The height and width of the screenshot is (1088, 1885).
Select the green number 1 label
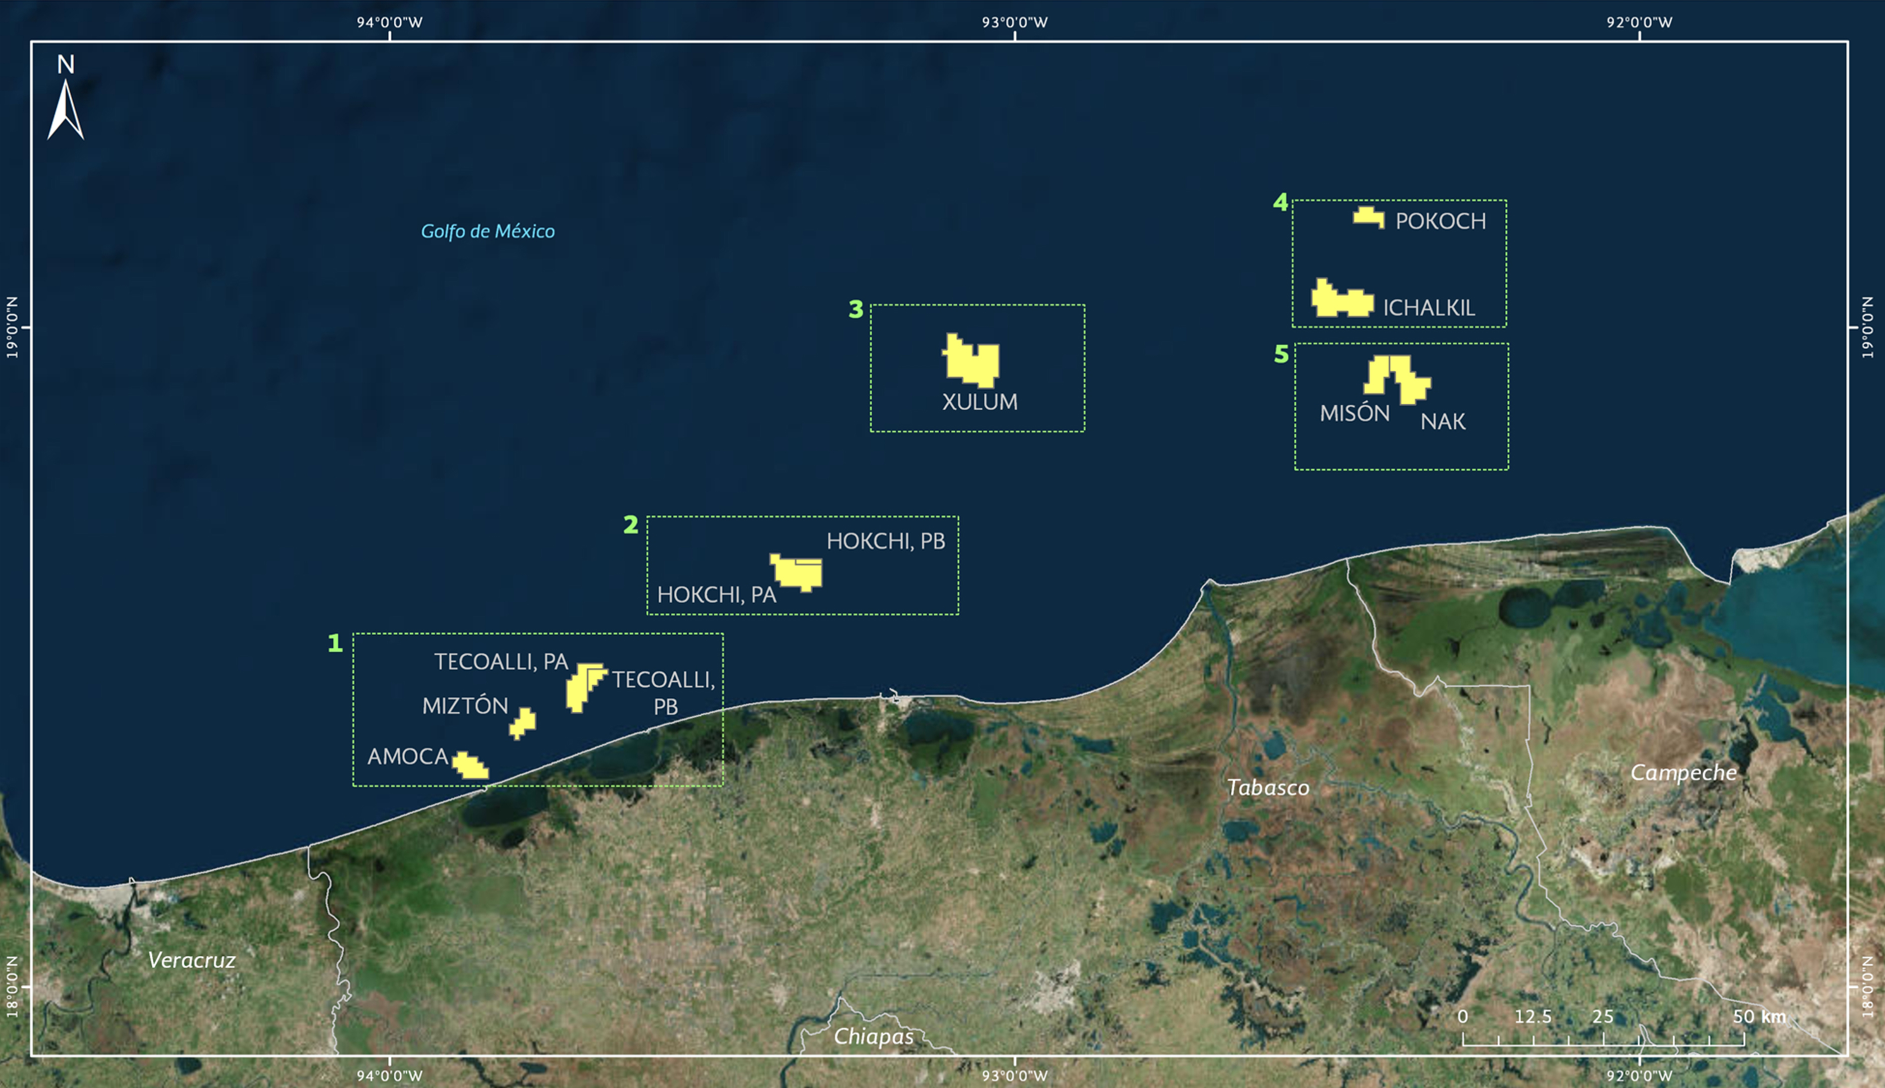pyautogui.click(x=335, y=643)
